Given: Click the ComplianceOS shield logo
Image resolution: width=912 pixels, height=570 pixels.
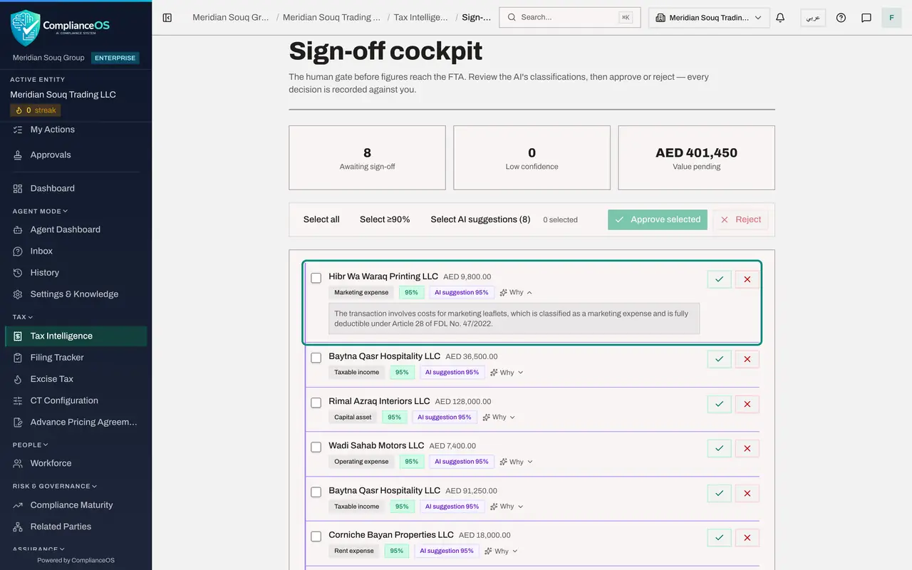Looking at the screenshot, I should [x=25, y=27].
